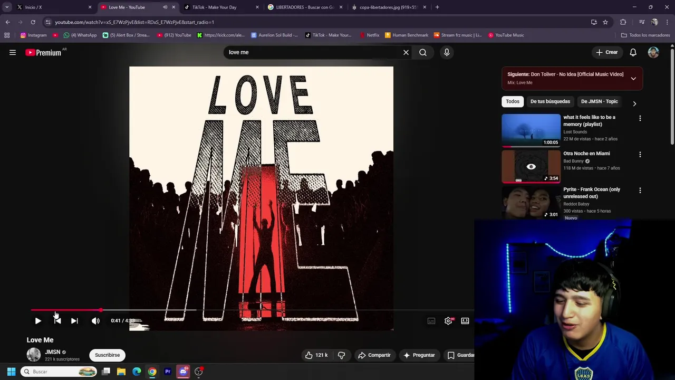Open options for 'what it feels like' video
This screenshot has width=675, height=380.
point(640,119)
